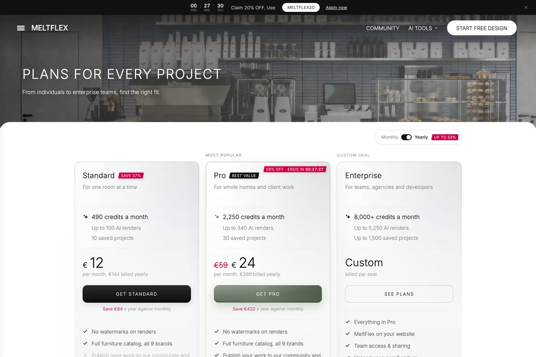Select Yearly billing label
Viewport: 536px width, 357px height.
[x=421, y=137]
